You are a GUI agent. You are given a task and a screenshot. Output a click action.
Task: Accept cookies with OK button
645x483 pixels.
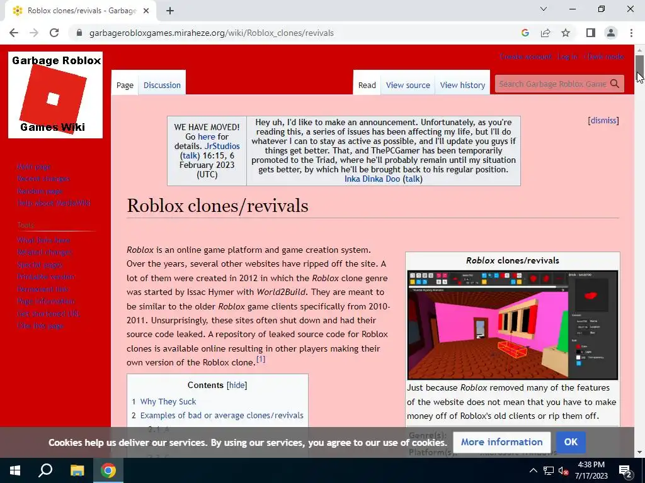pos(571,442)
